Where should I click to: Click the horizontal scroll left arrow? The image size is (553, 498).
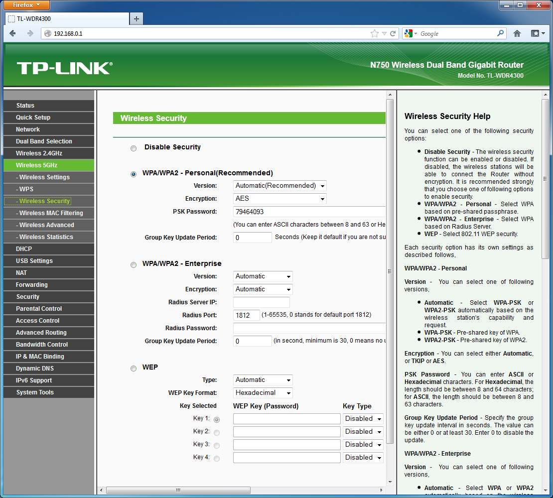102,490
